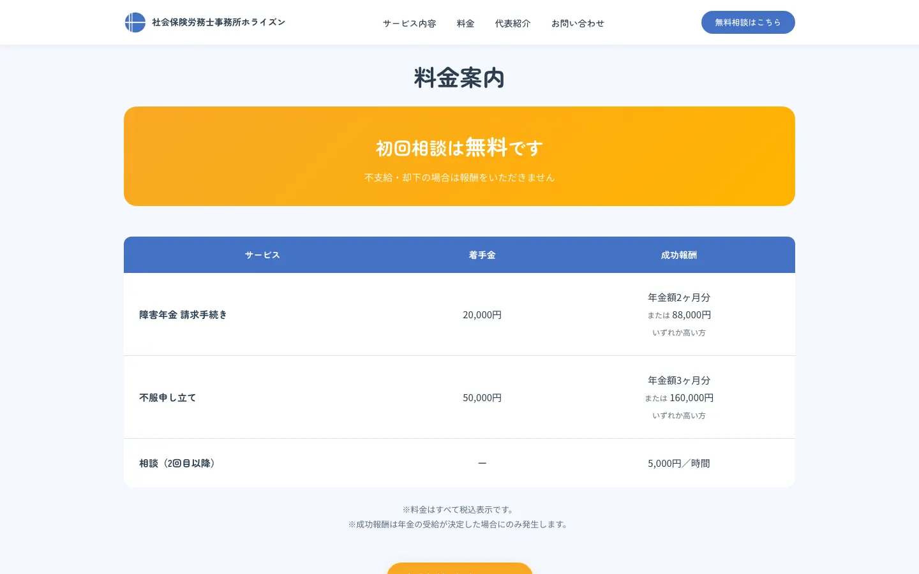919x574 pixels.
Task: Click the 成功報酬 column header
Action: (x=679, y=255)
